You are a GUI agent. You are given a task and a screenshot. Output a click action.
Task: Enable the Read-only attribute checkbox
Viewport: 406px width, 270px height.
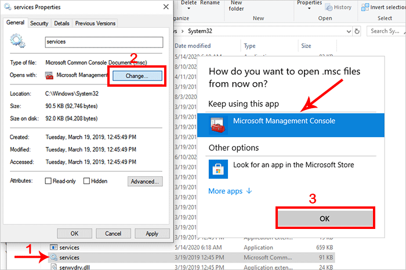click(x=48, y=181)
